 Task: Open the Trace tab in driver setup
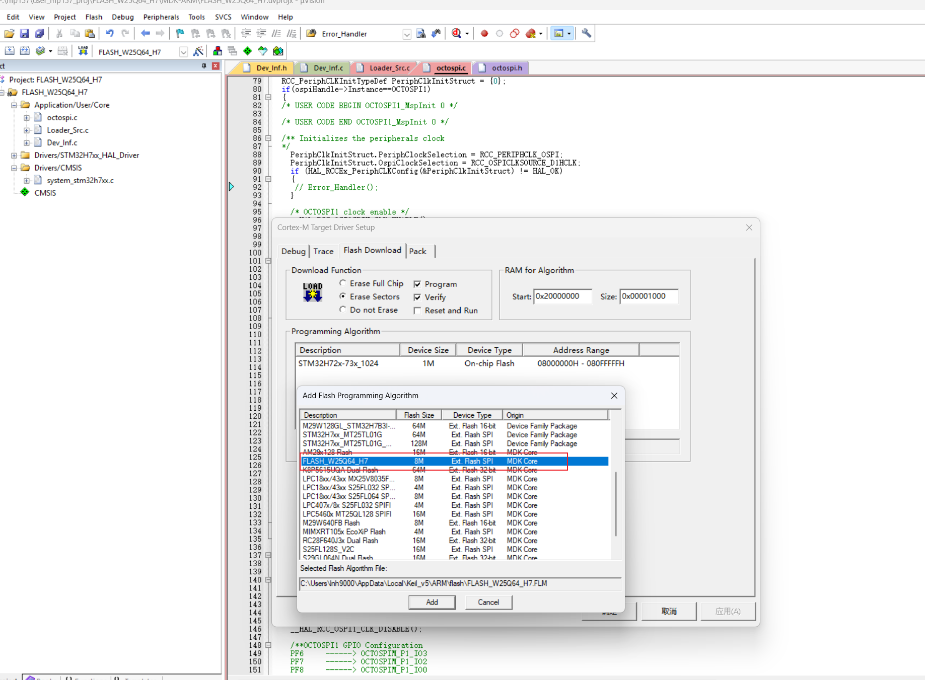[323, 251]
